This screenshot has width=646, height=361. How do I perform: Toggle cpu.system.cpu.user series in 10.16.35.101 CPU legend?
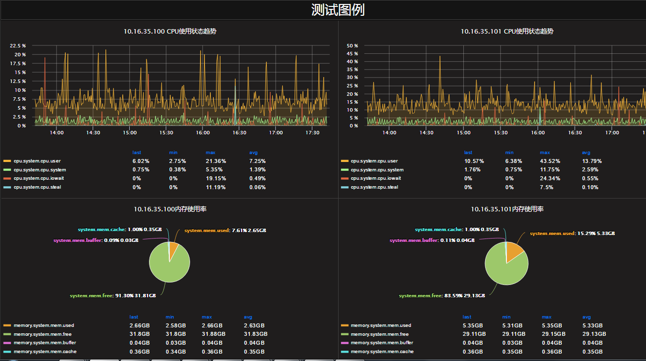374,161
